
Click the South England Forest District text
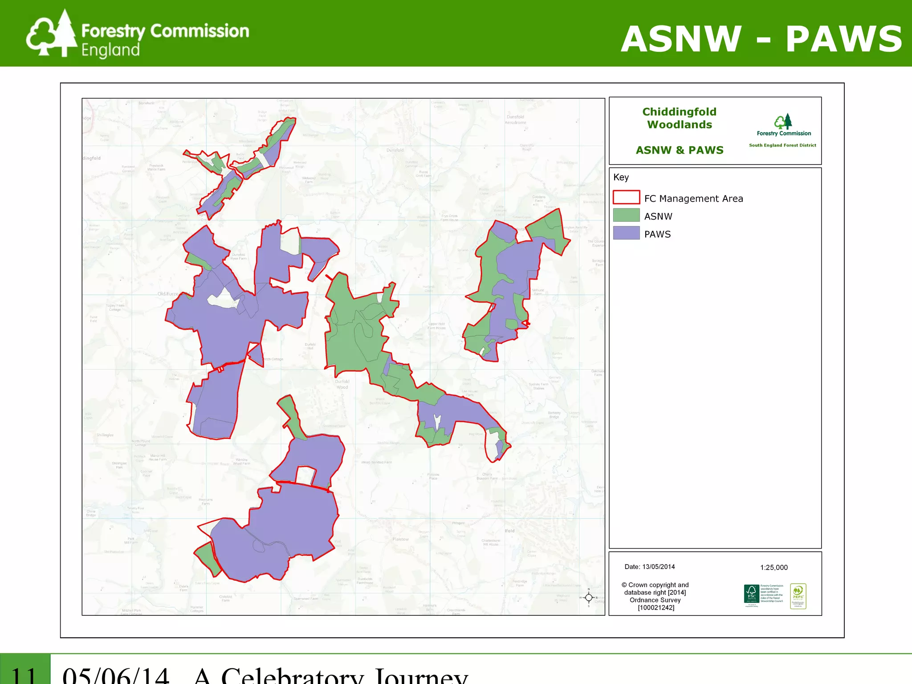click(x=782, y=145)
